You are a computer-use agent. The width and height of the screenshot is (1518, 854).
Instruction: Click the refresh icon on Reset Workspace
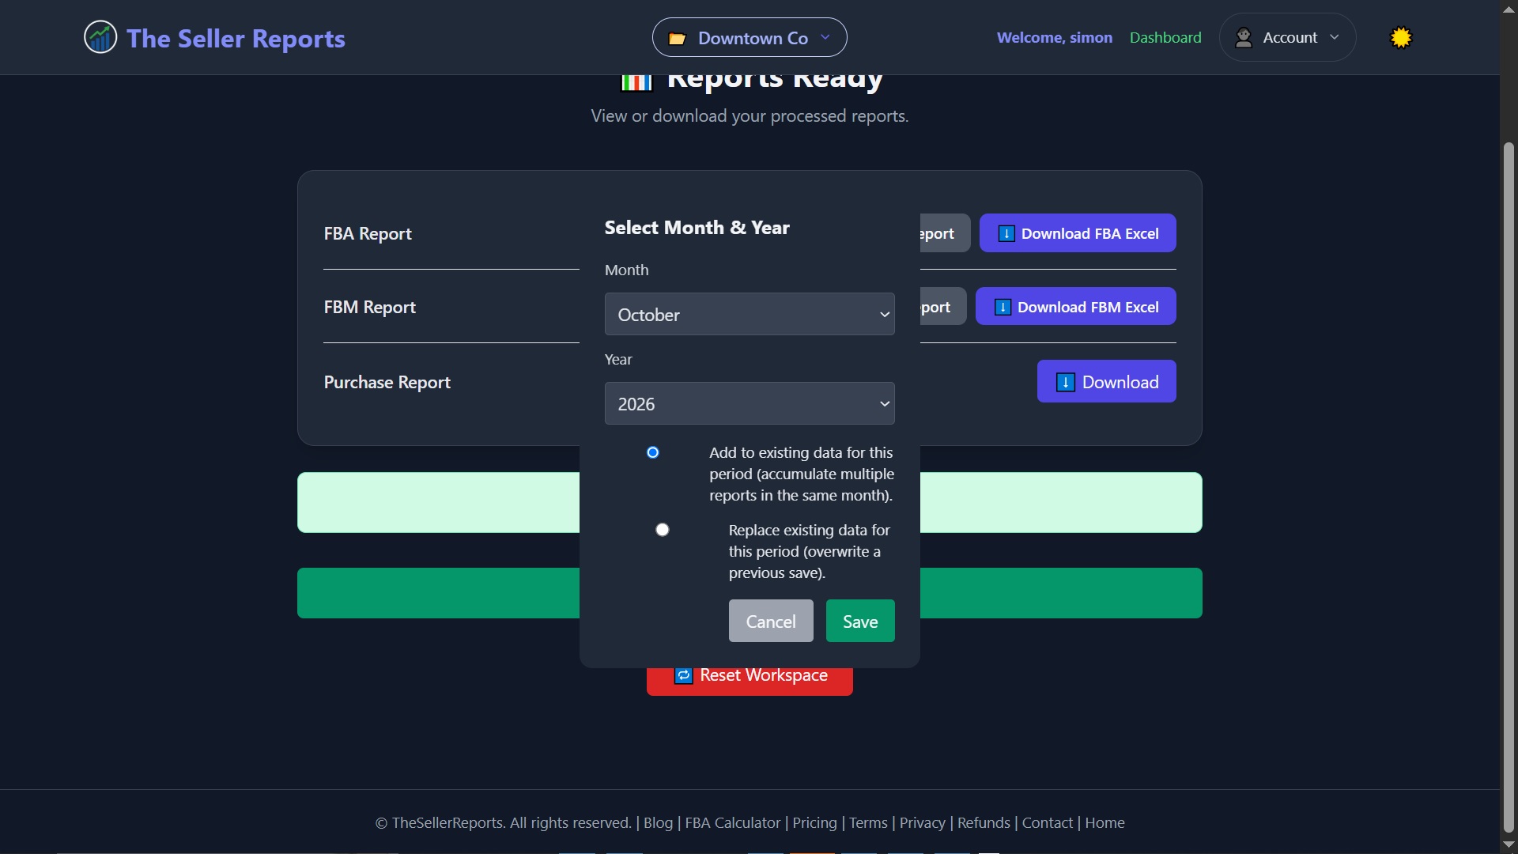[684, 675]
